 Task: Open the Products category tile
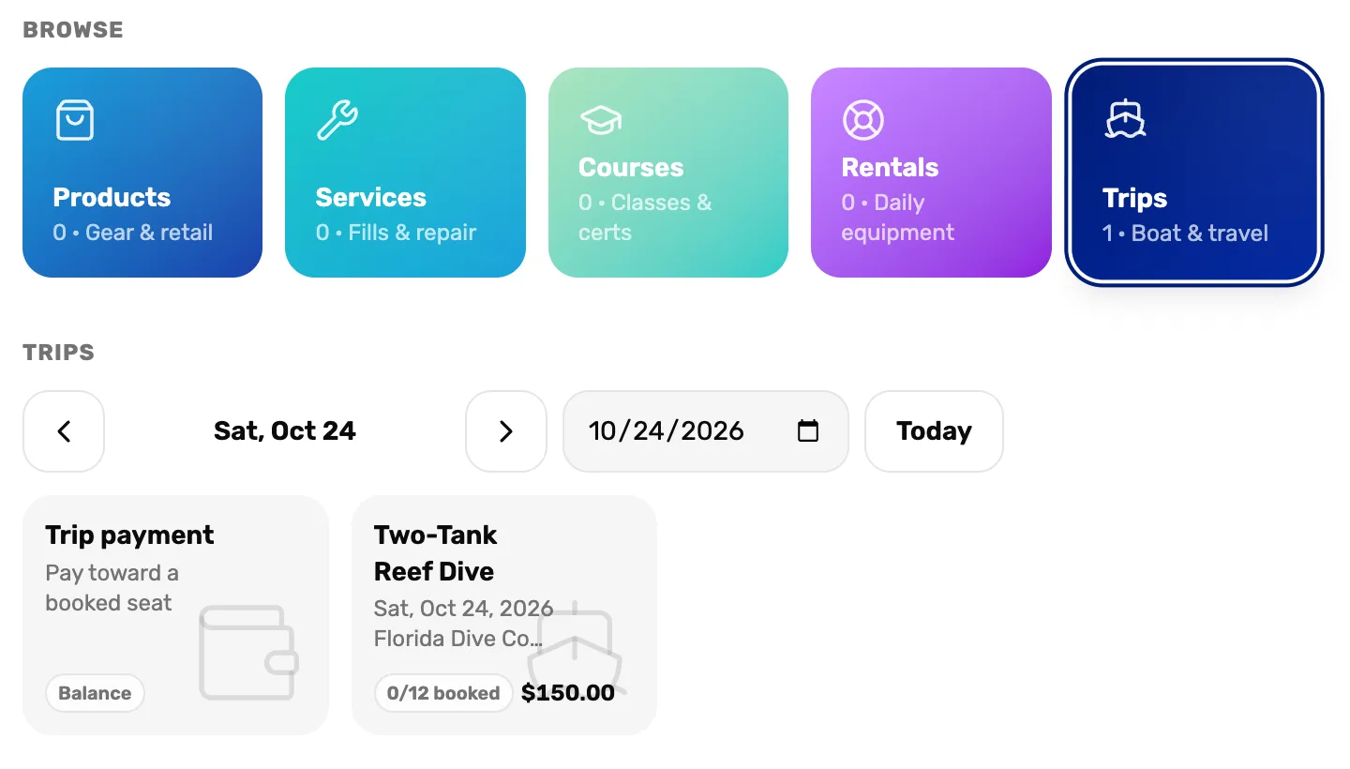[x=142, y=173]
